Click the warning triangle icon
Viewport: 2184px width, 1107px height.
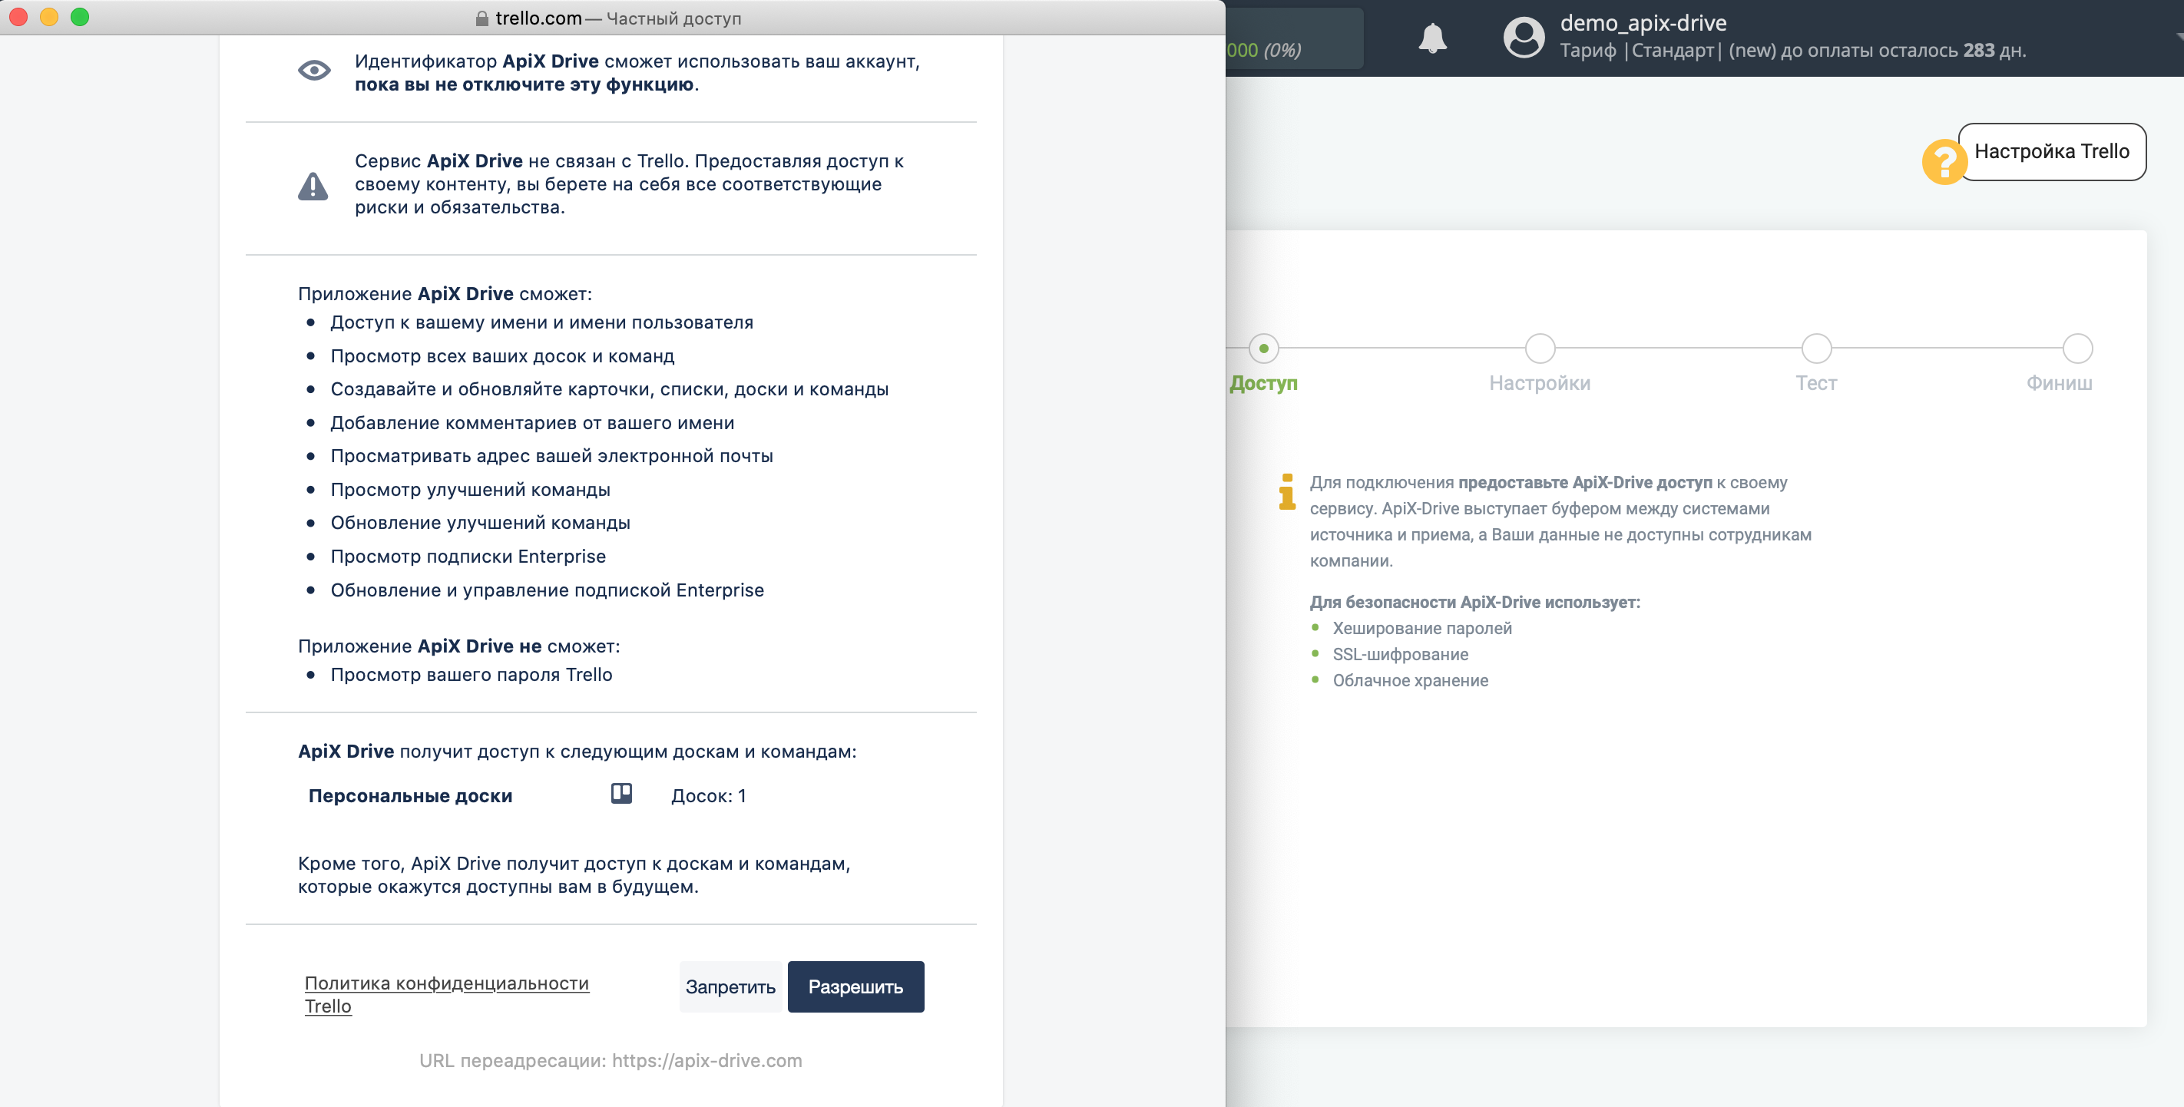tap(313, 187)
